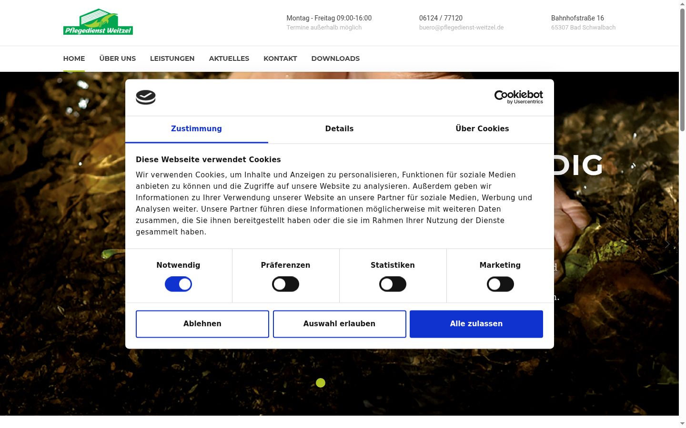Click the opening hours Montag - Freitag text
This screenshot has height=428, width=686.
tap(329, 18)
